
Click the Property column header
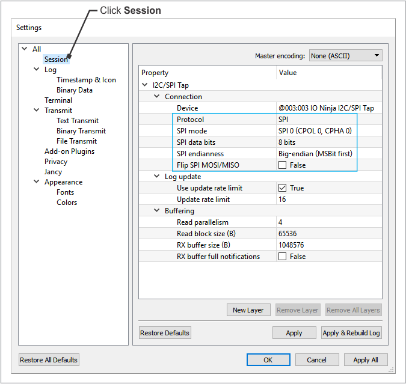point(208,73)
